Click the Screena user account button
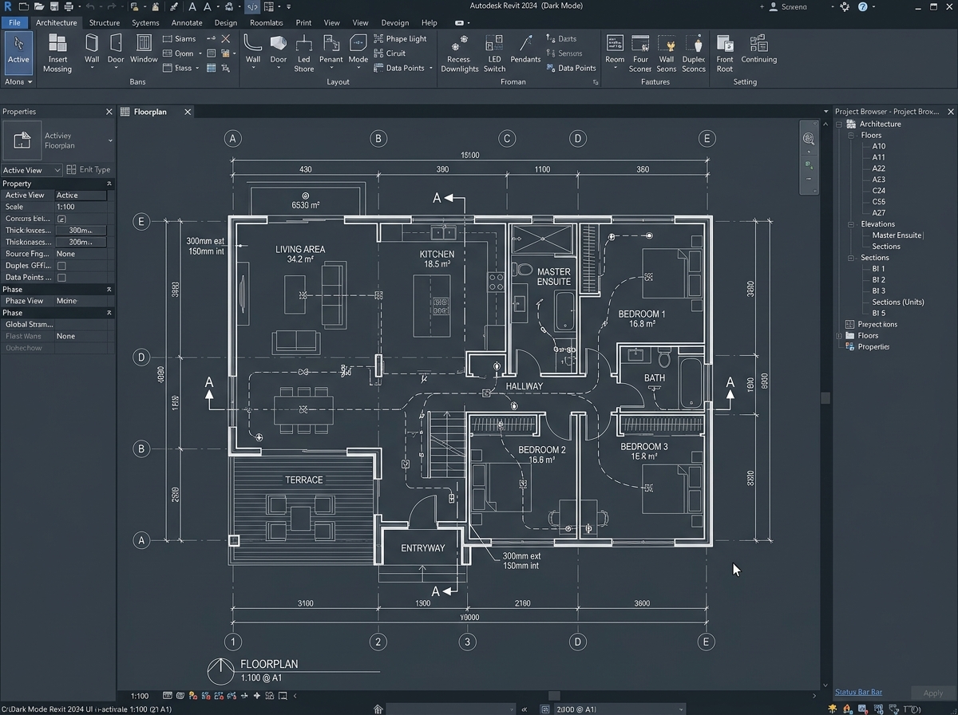The image size is (958, 715). pos(788,6)
